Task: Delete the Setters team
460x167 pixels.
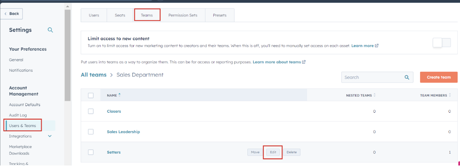Action: pyautogui.click(x=291, y=152)
